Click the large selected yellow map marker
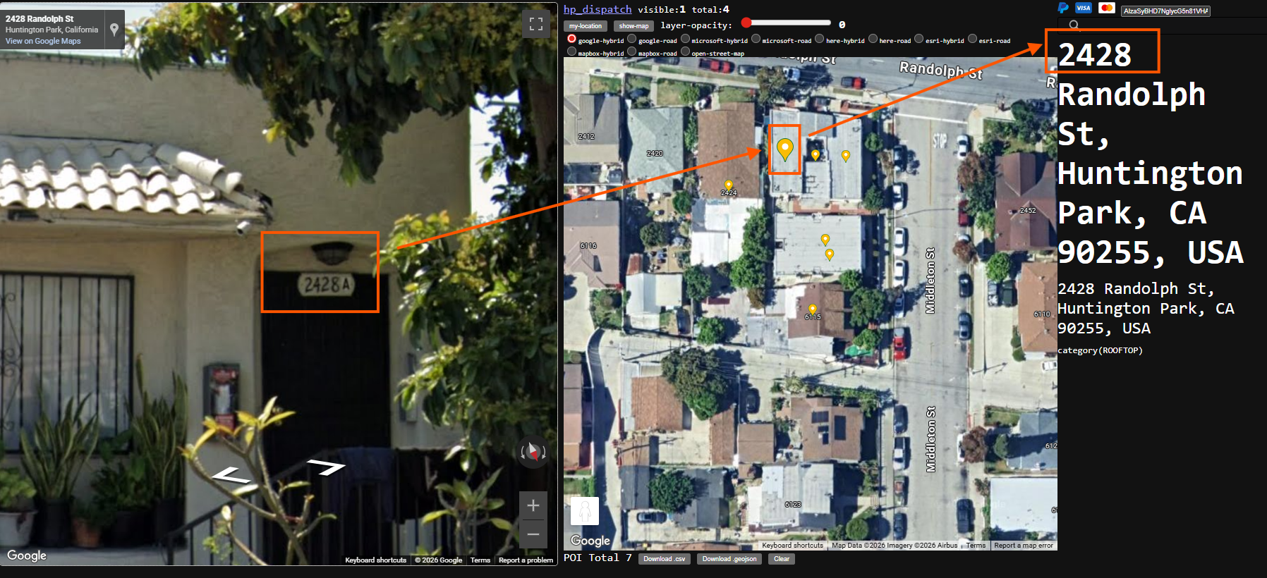1267x578 pixels. [x=784, y=149]
